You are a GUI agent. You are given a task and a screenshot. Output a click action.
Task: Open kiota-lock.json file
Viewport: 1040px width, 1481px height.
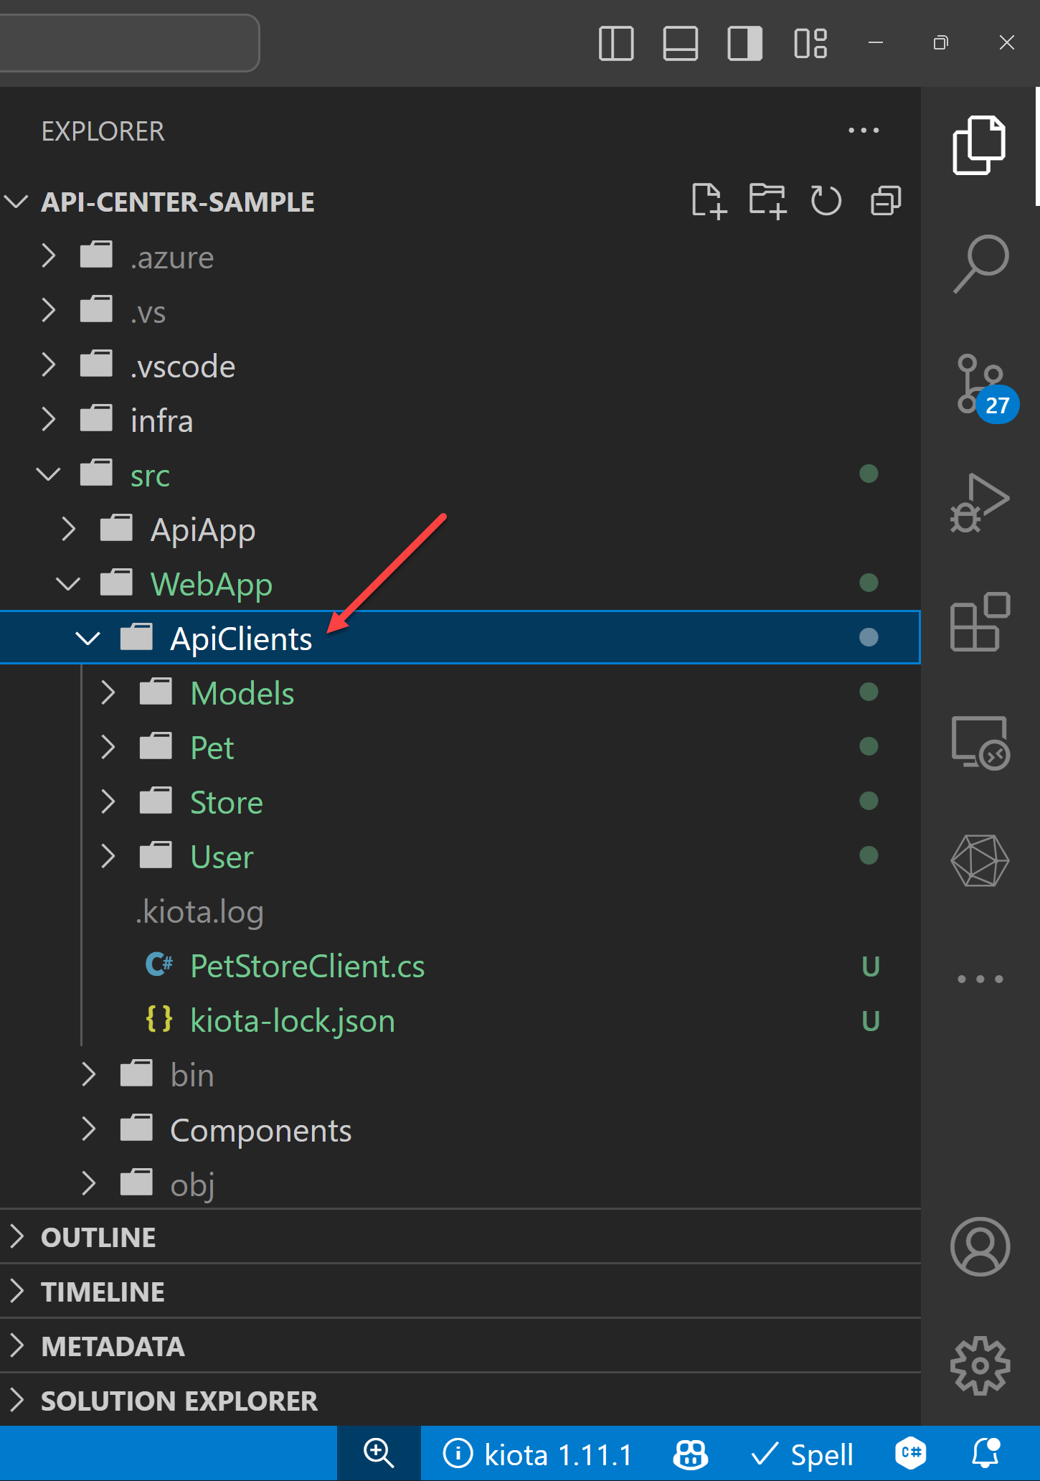click(x=460, y=1020)
